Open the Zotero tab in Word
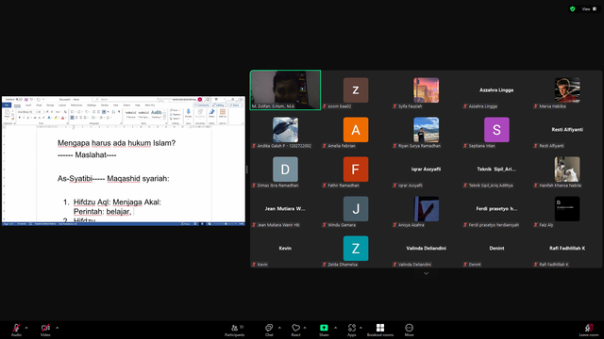Screen dimensions: 604x339 (x=126, y=105)
